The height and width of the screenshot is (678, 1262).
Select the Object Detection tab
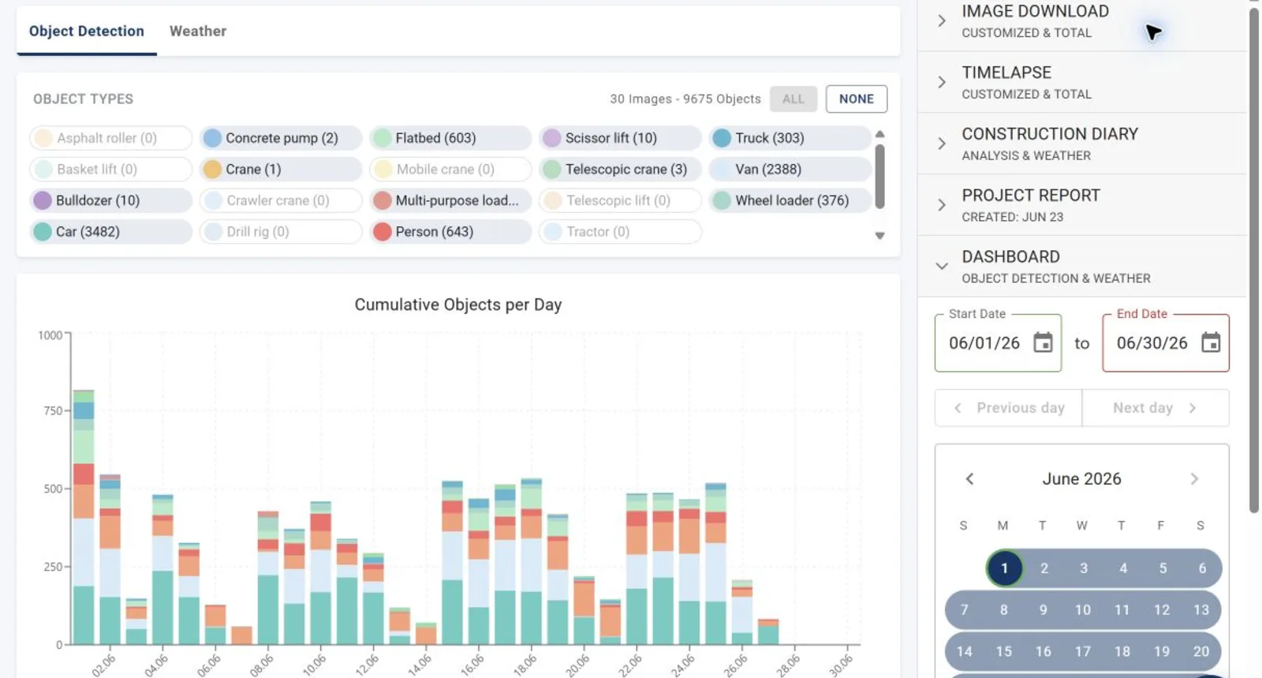87,31
